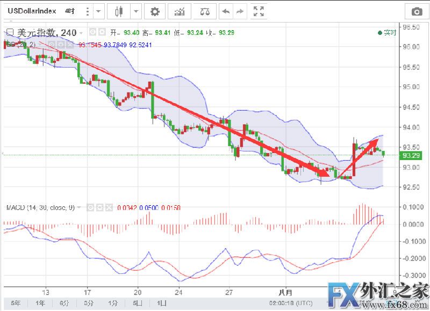The width and height of the screenshot is (430, 311).
Task: Click the 4时 interval button
Action: (x=70, y=11)
